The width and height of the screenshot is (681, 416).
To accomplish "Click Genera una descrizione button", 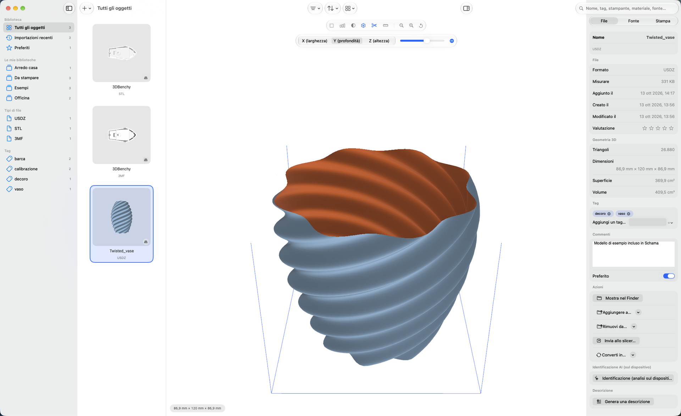I will point(623,401).
